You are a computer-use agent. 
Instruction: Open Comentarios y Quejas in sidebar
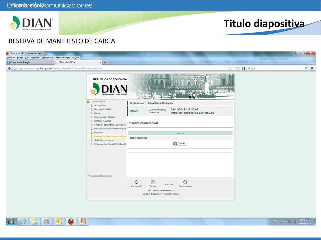pyautogui.click(x=104, y=117)
